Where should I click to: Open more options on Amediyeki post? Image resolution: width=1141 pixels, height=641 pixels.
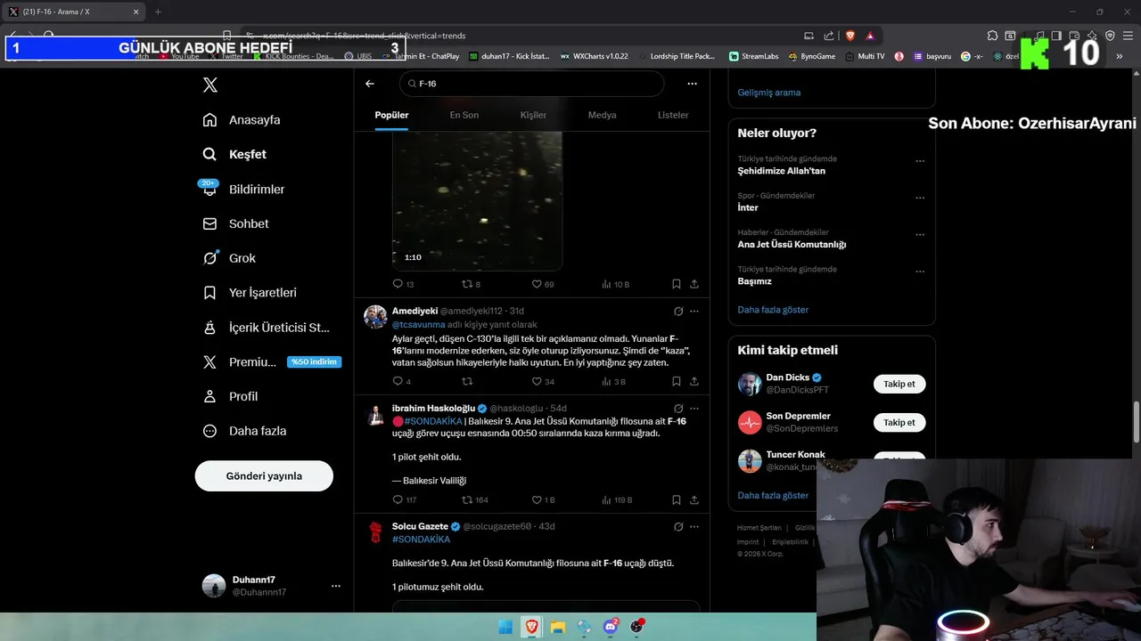point(694,312)
